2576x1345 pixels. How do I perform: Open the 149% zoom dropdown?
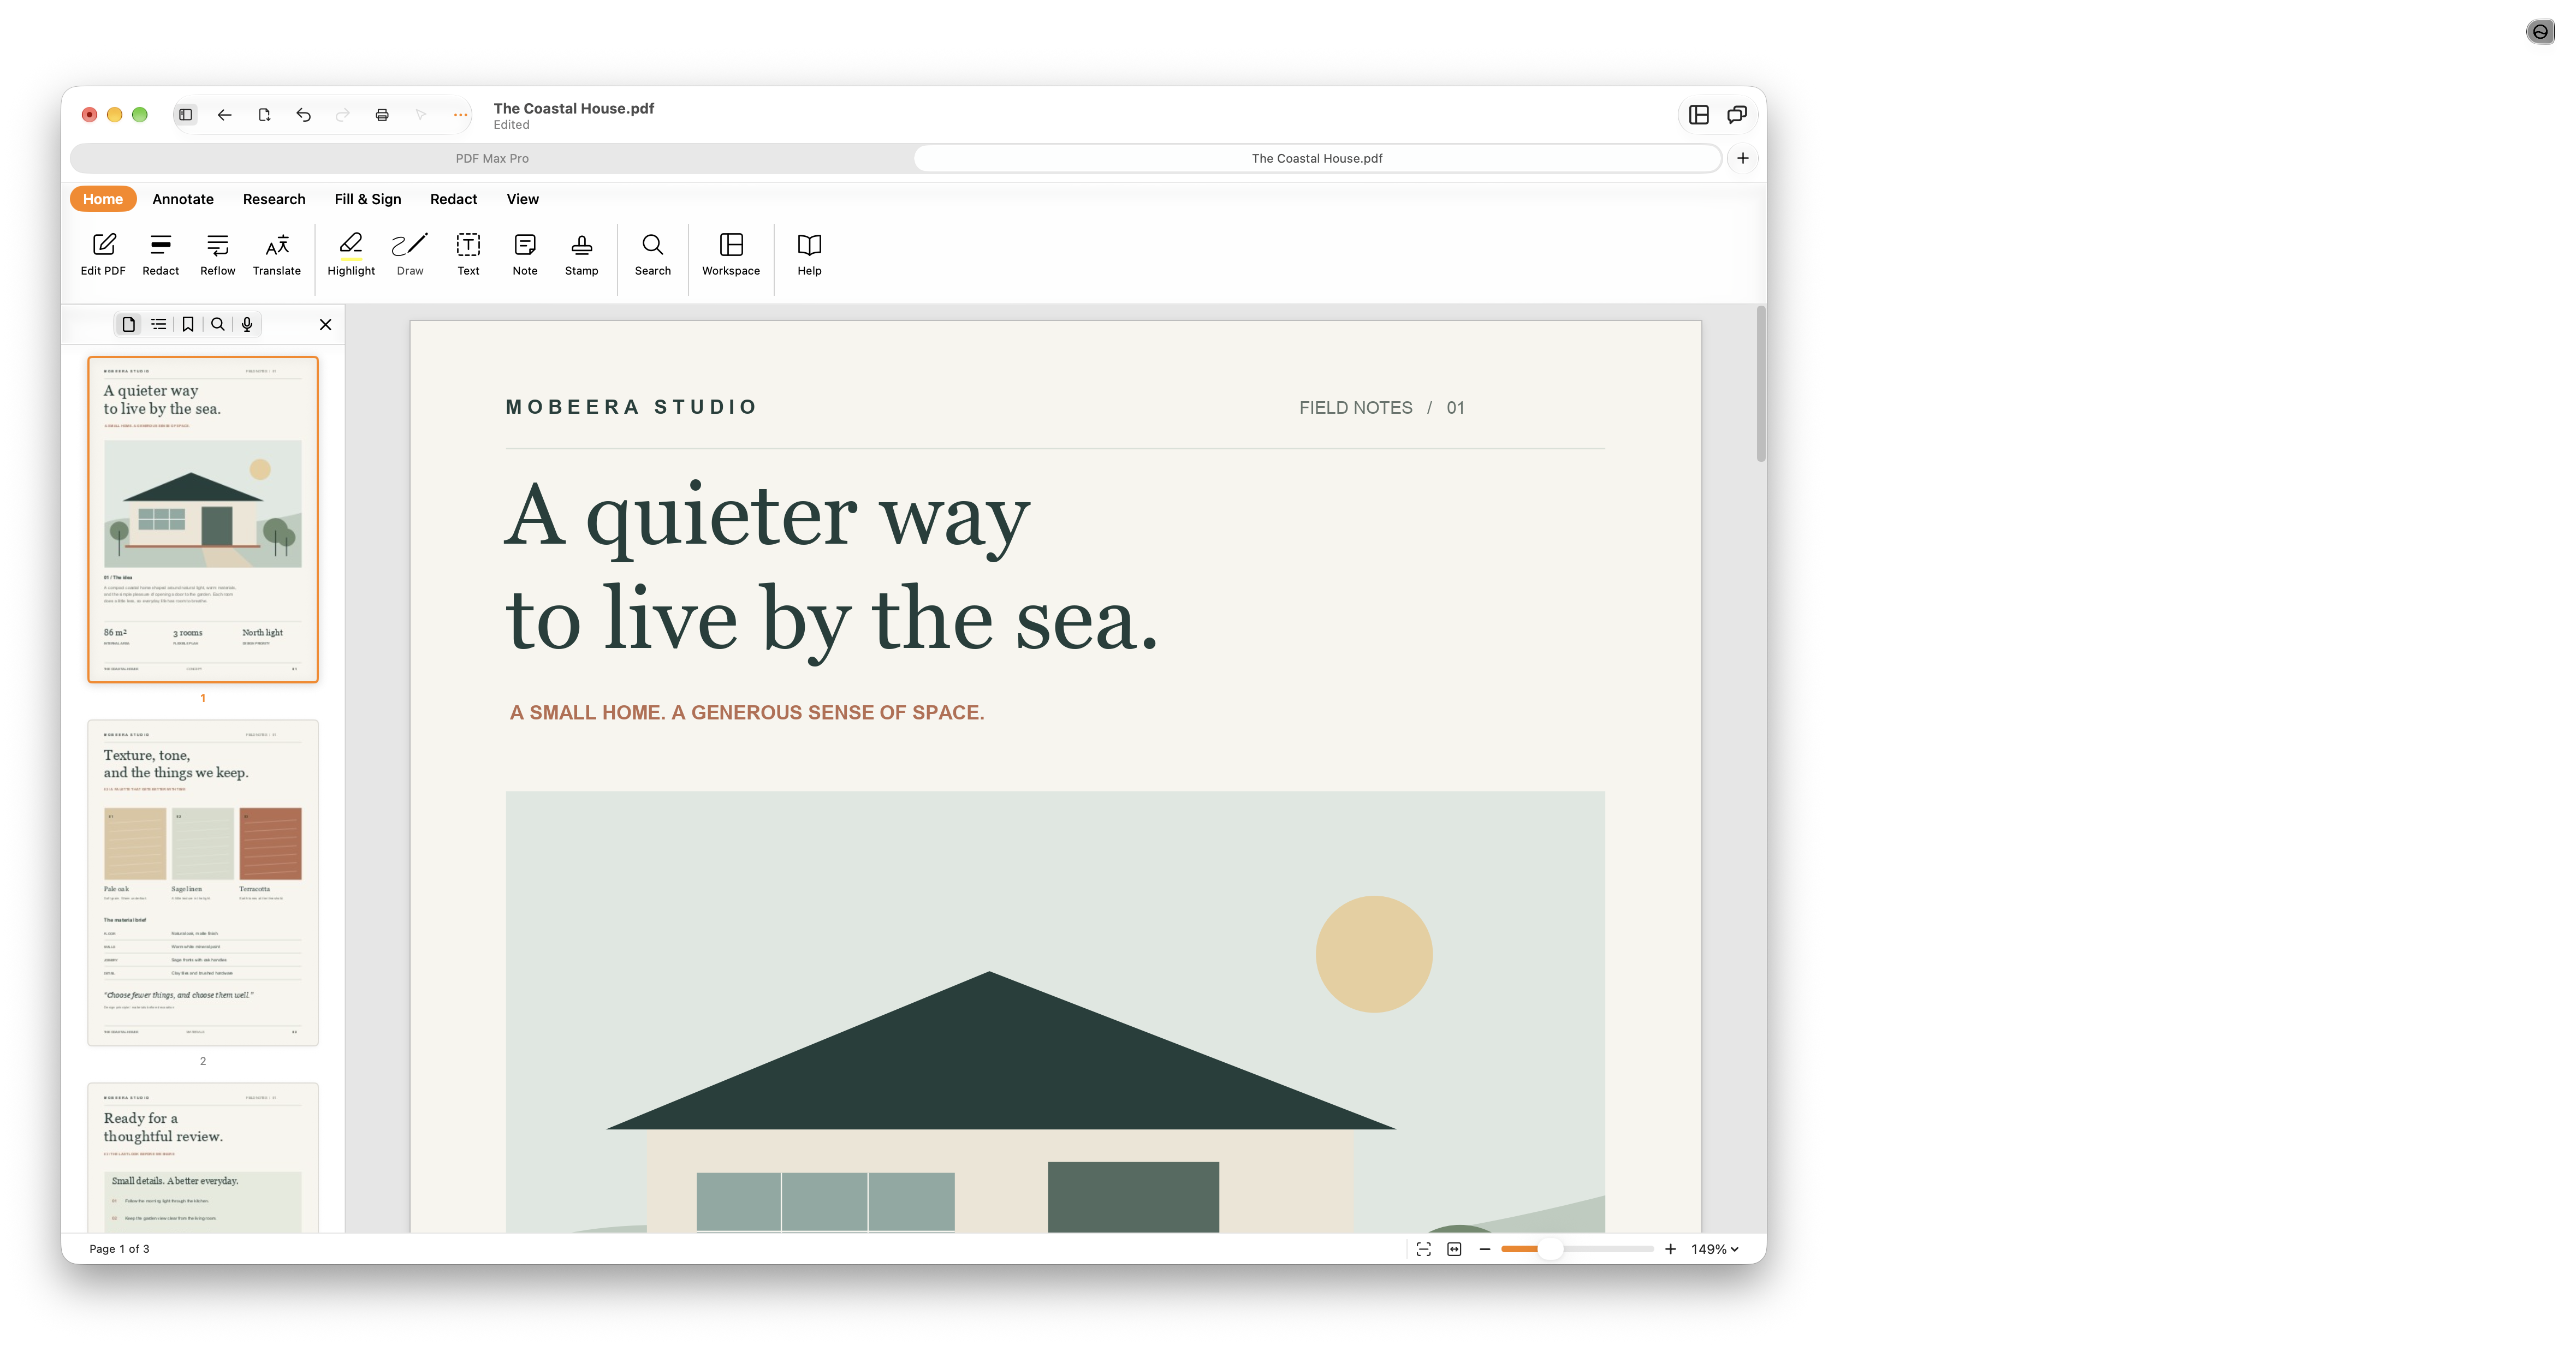click(x=1715, y=1249)
